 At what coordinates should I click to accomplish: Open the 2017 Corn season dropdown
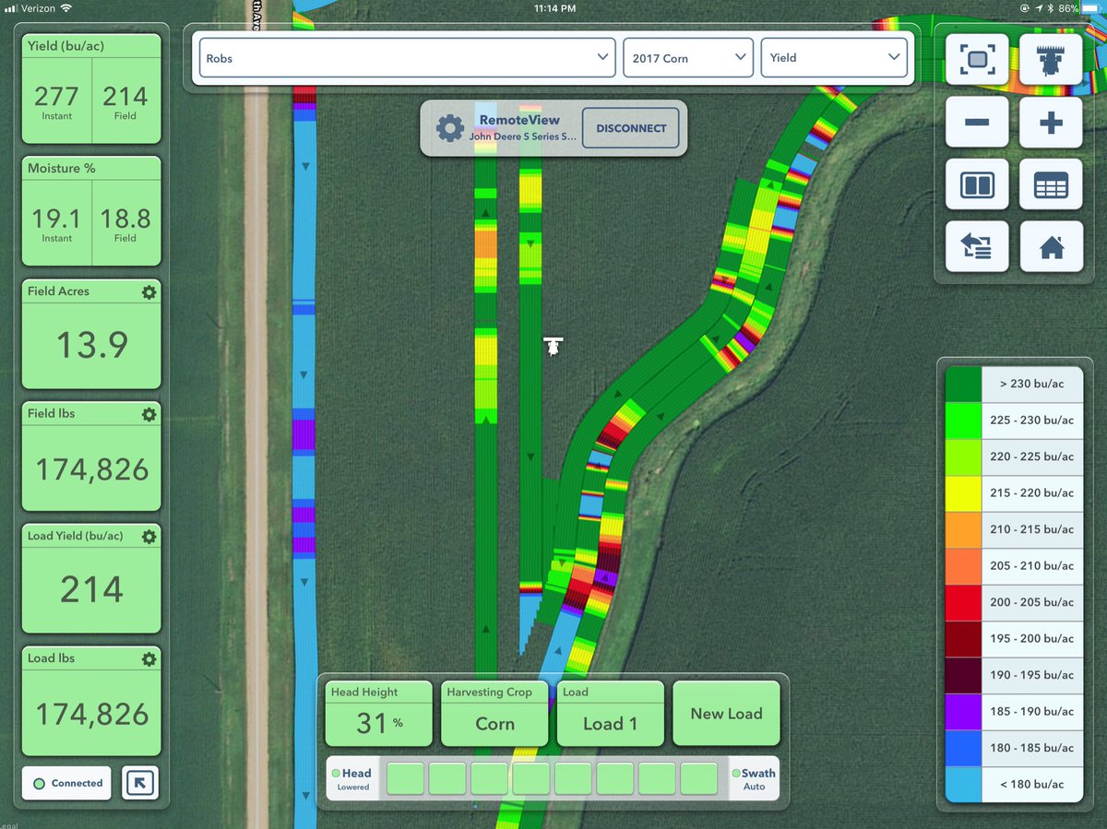point(688,58)
